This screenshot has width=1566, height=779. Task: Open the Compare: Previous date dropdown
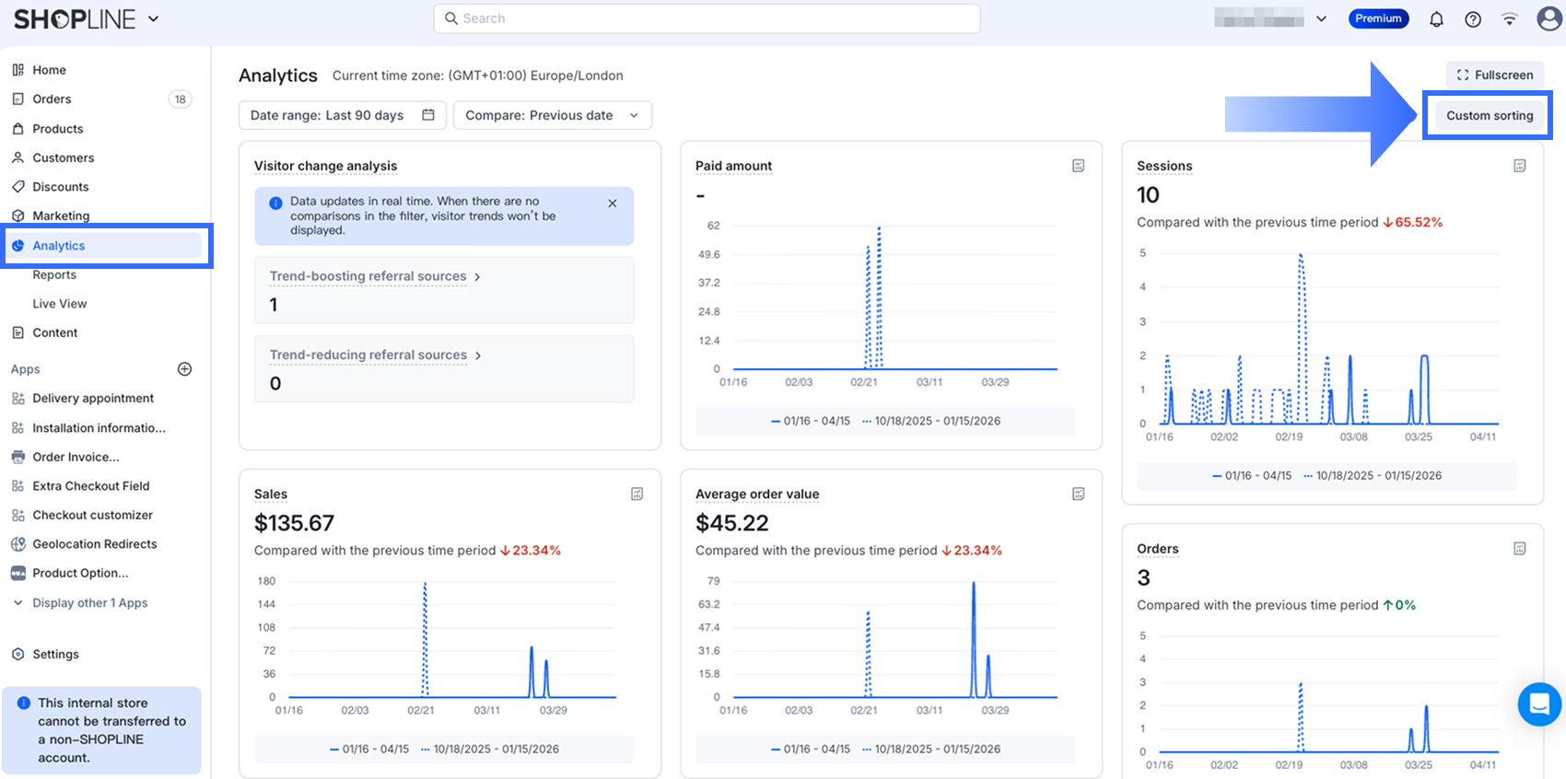[552, 115]
